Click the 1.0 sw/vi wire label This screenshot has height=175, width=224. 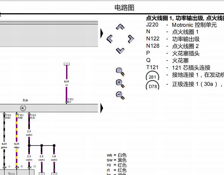click(x=54, y=158)
